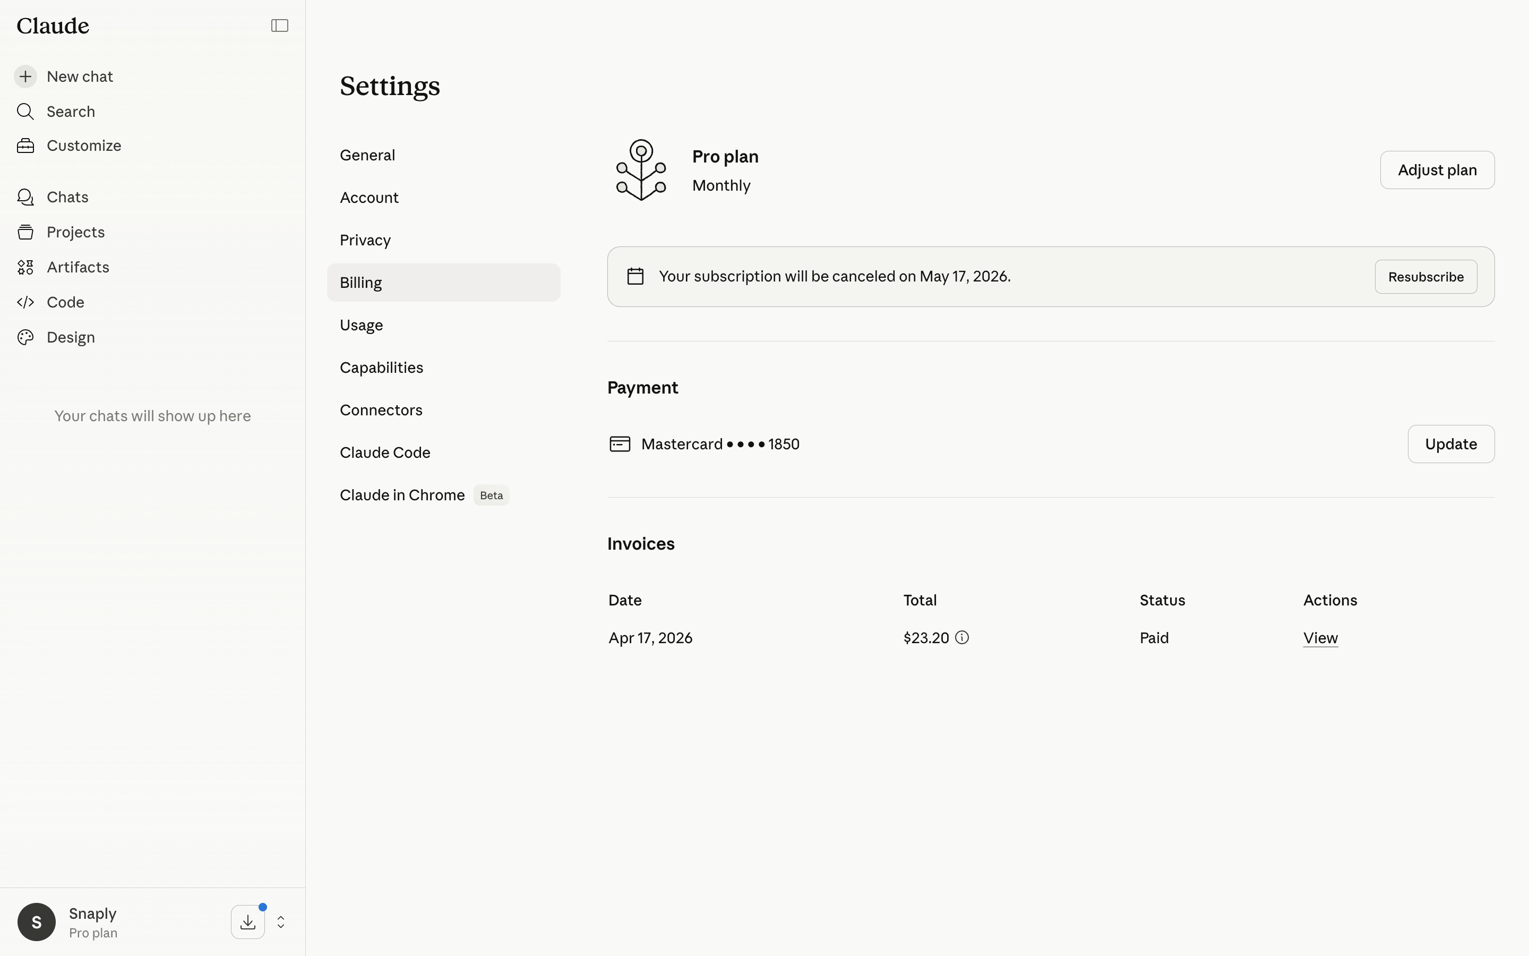Click the Code brackets icon
The image size is (1529, 956).
click(x=25, y=302)
